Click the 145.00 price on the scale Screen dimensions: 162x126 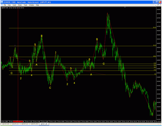click(159, 47)
